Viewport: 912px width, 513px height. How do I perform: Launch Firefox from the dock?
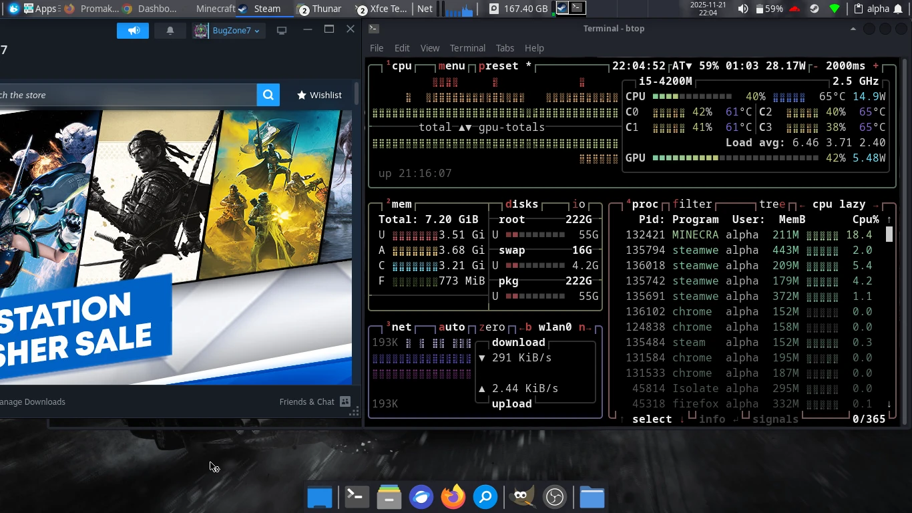tap(453, 497)
